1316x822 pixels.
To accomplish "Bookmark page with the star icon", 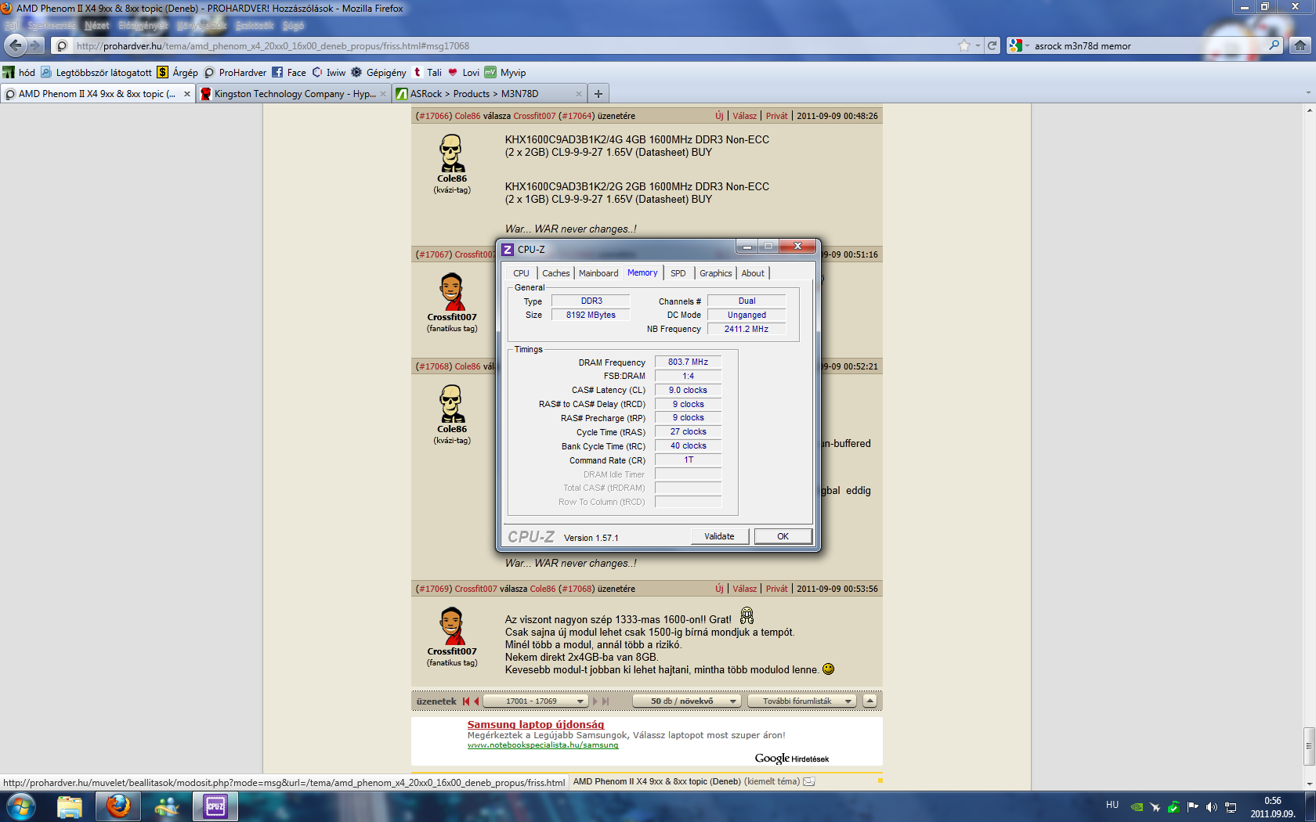I will [x=964, y=45].
